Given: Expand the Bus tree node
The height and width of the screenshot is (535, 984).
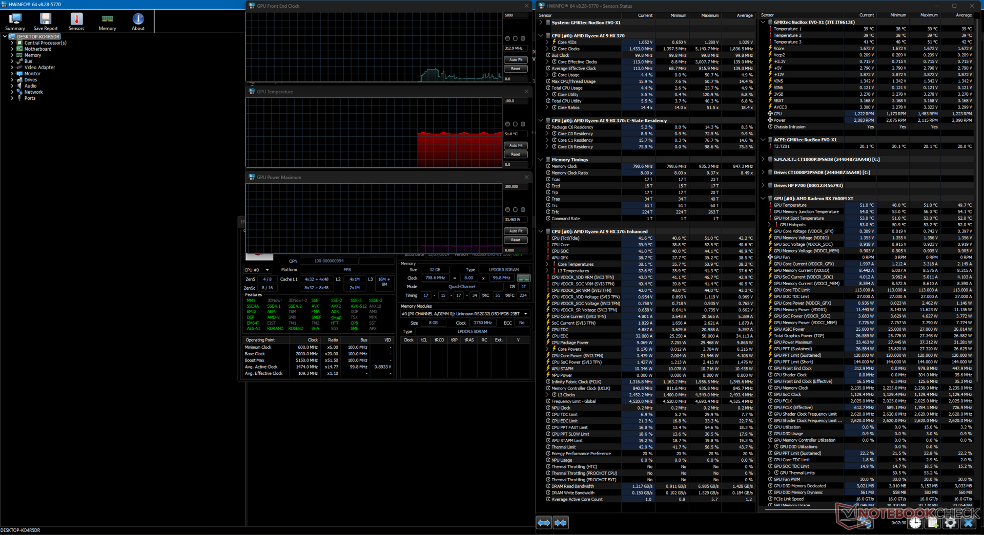Looking at the screenshot, I should pos(12,61).
